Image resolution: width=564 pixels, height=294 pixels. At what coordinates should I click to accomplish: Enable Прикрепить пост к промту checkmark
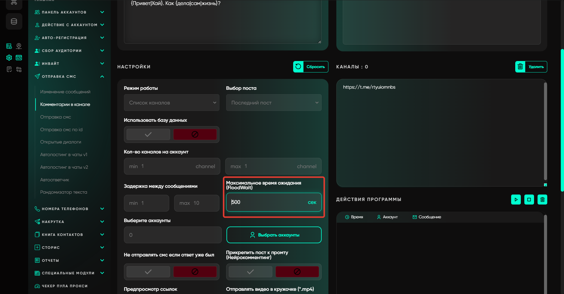pyautogui.click(x=250, y=272)
